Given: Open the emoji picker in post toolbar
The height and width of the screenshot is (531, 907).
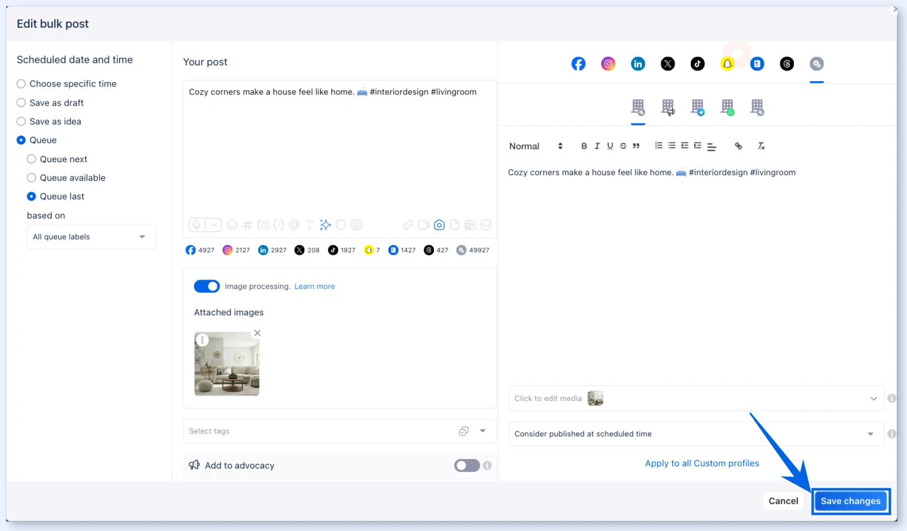Looking at the screenshot, I should pyautogui.click(x=232, y=225).
